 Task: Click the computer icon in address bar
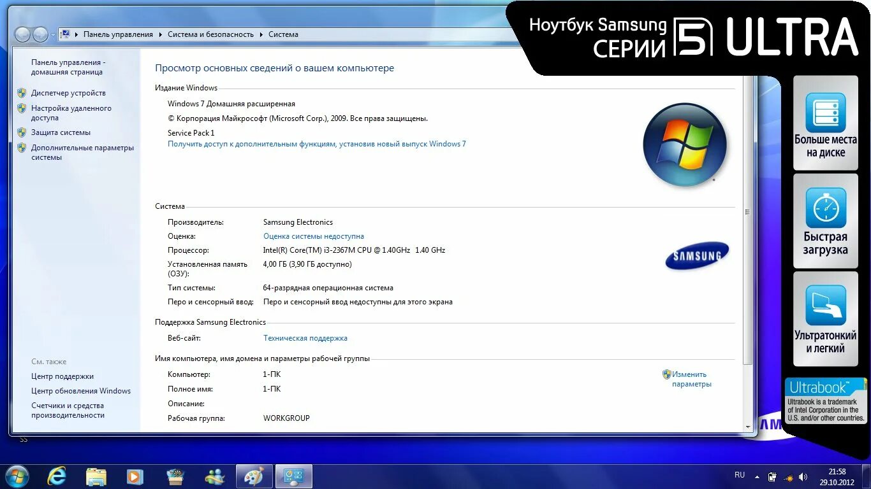[66, 34]
